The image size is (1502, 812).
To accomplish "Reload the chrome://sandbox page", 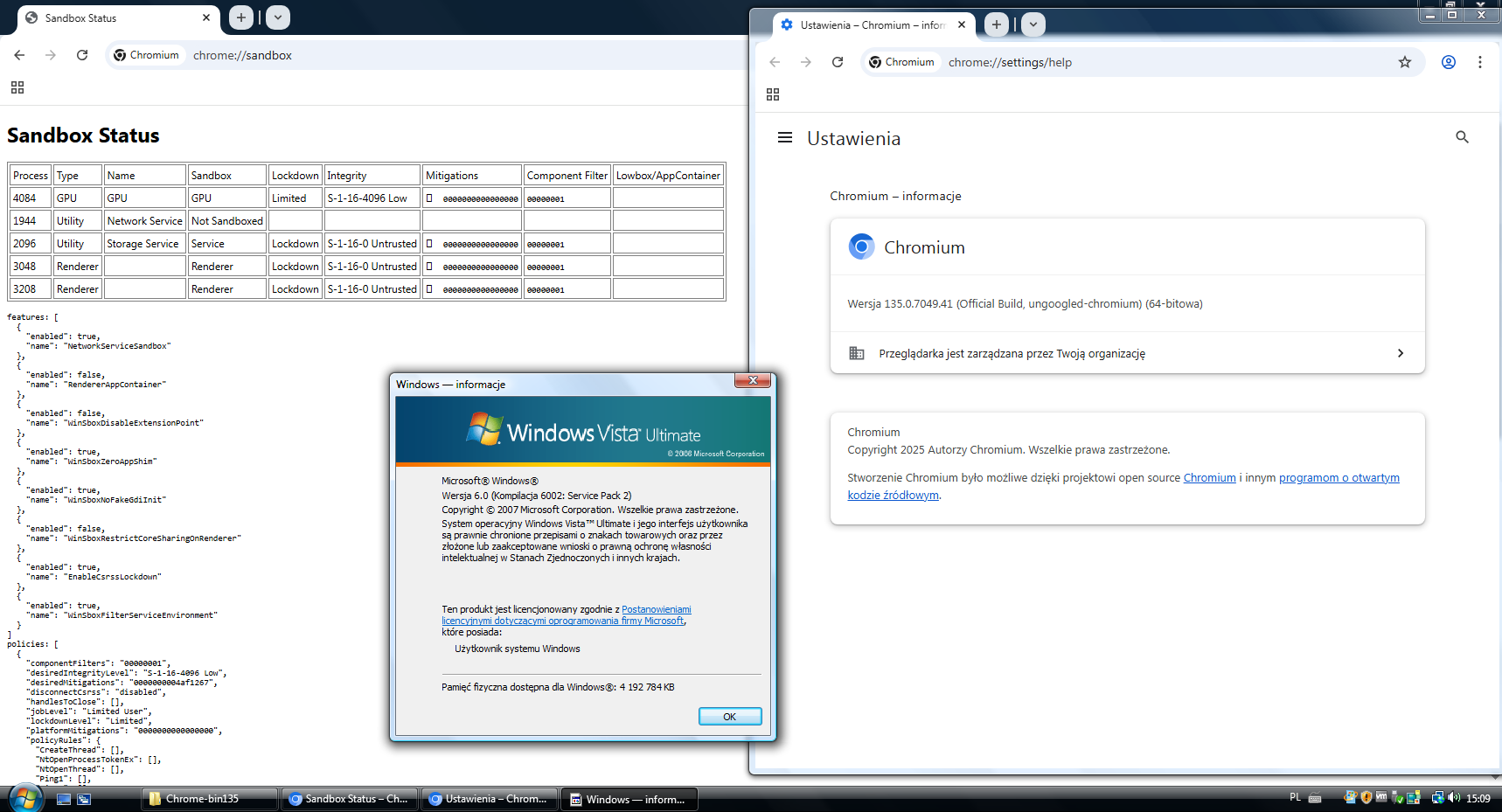I will coord(82,55).
